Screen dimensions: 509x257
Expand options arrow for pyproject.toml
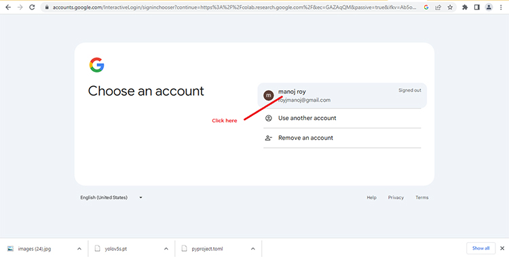pos(252,249)
